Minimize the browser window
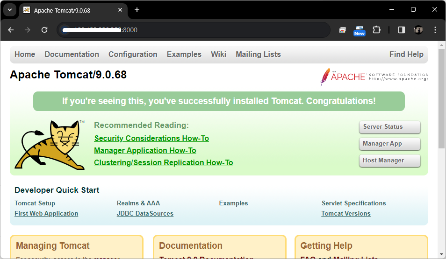 point(392,9)
